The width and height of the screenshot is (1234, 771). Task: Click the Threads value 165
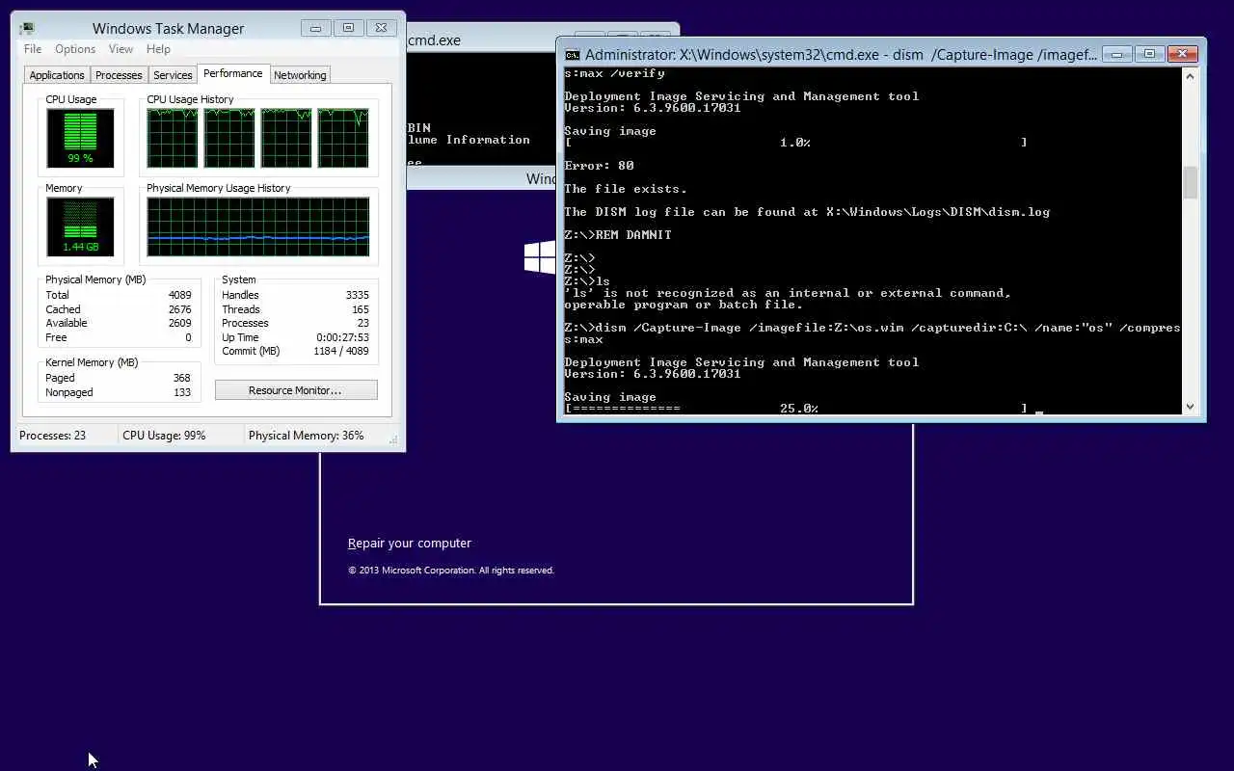361,309
